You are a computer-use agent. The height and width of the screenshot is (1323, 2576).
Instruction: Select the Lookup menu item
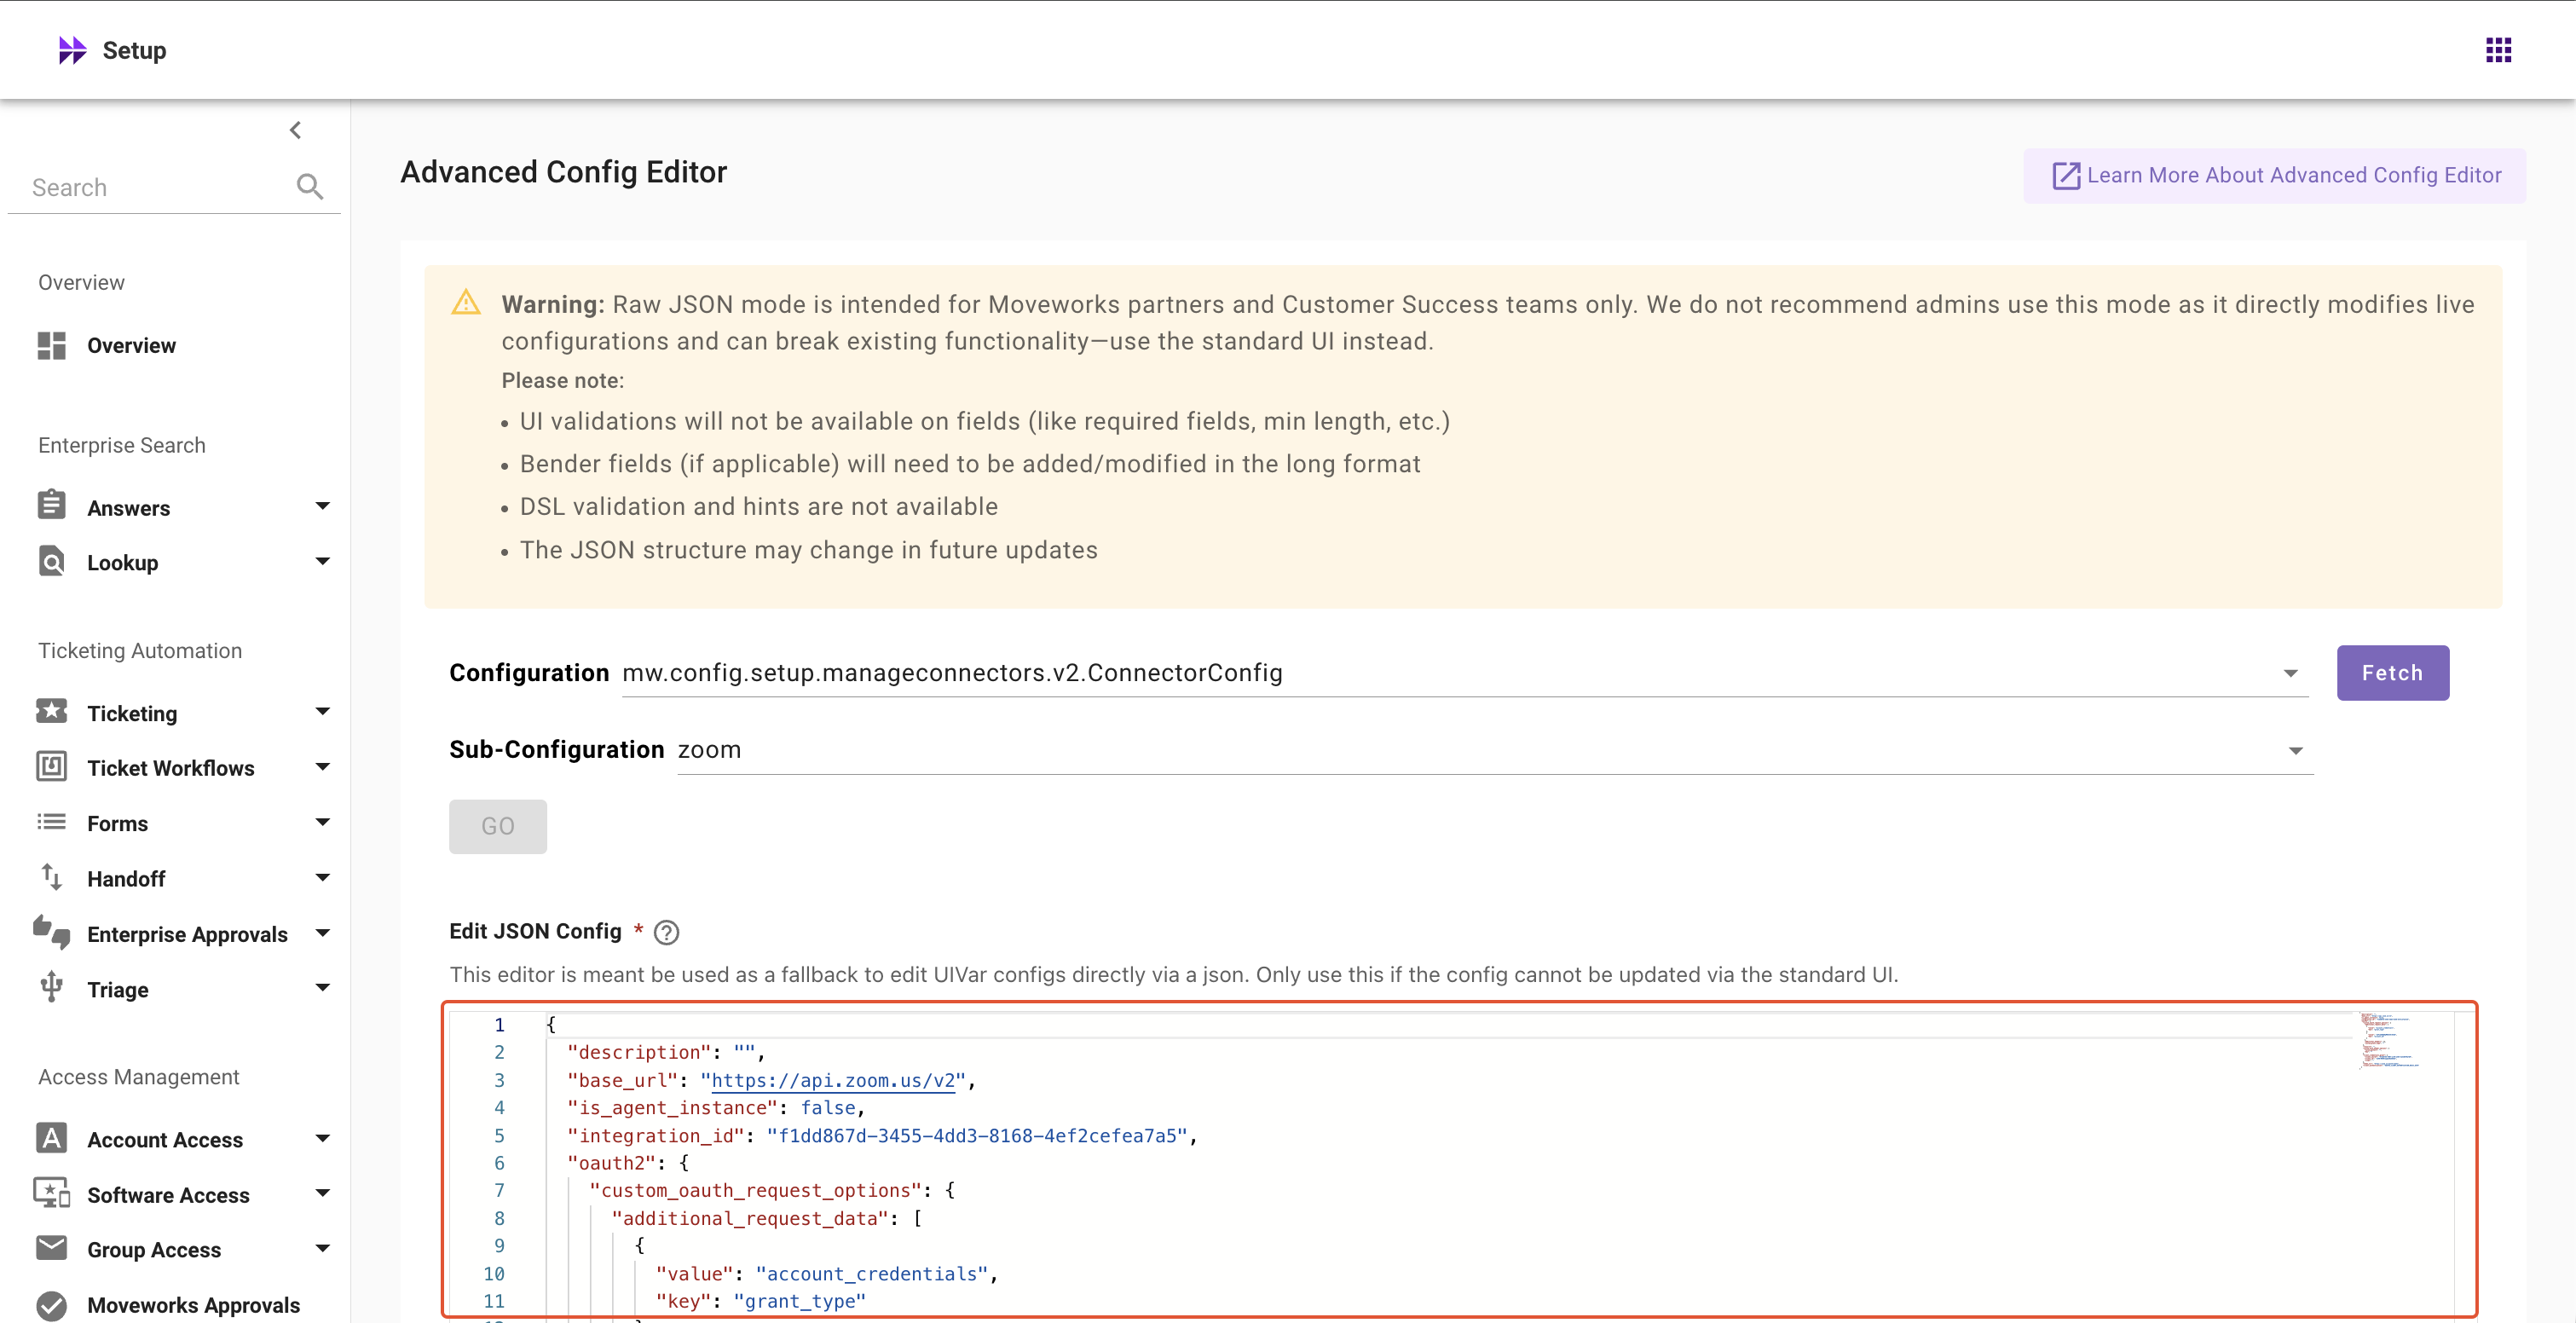(x=122, y=562)
